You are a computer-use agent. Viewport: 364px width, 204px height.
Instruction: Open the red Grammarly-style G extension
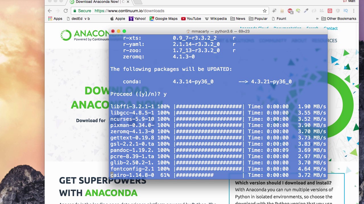click(330, 11)
